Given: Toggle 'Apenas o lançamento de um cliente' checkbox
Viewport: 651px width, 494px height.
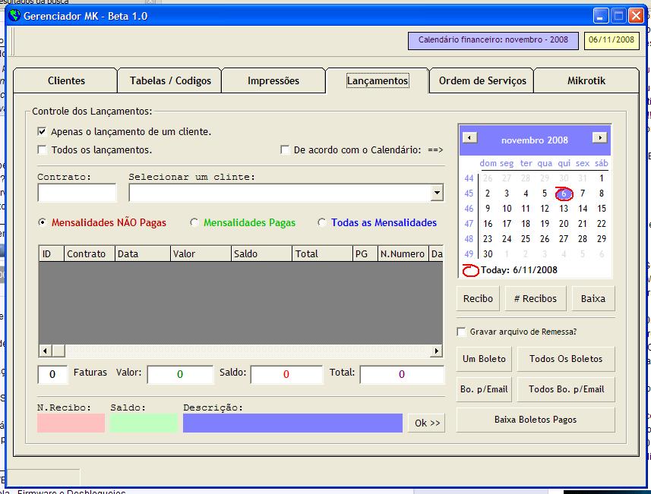Looking at the screenshot, I should 42,131.
